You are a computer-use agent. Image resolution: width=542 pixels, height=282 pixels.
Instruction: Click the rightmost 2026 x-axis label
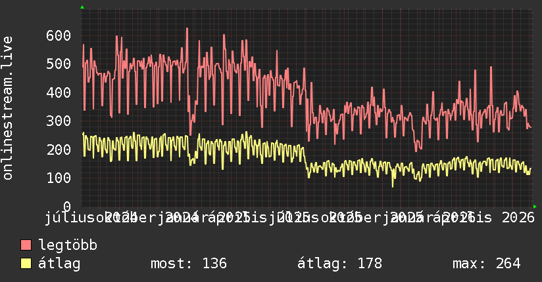[518, 218]
